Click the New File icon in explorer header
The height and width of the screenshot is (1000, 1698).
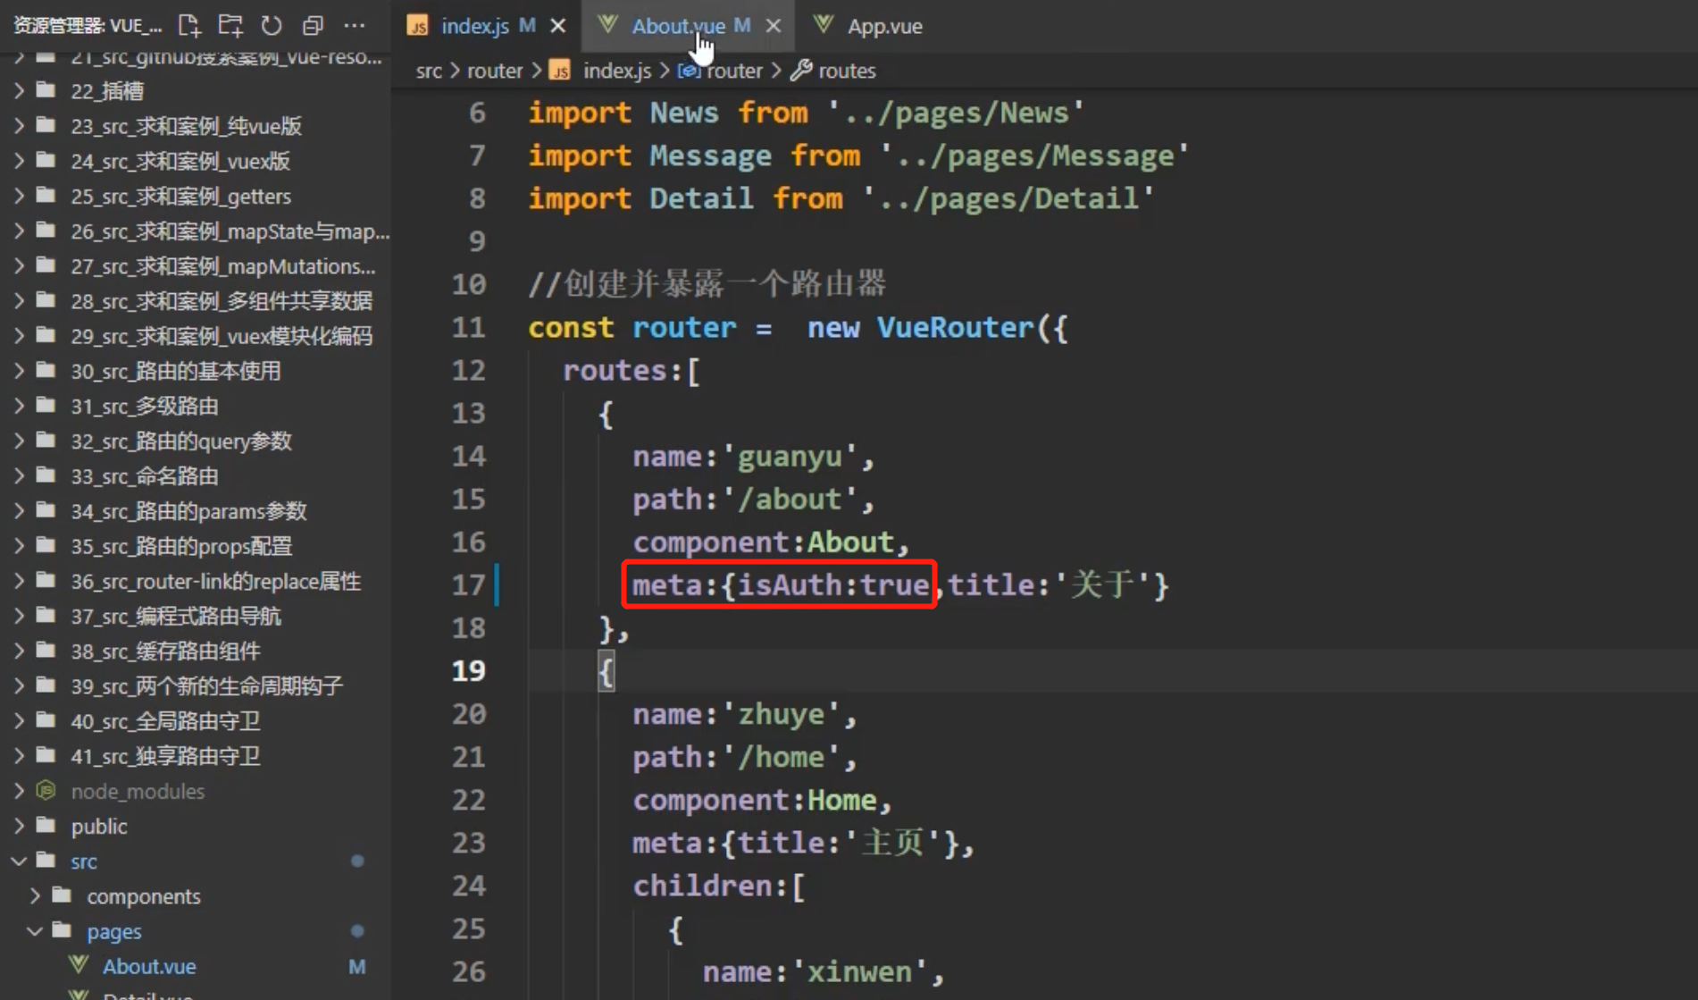189,25
